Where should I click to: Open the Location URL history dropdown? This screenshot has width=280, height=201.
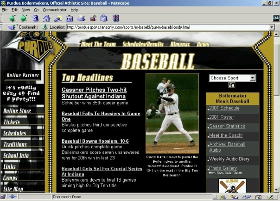click(272, 27)
